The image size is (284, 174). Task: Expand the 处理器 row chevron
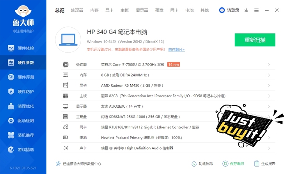[269, 65]
